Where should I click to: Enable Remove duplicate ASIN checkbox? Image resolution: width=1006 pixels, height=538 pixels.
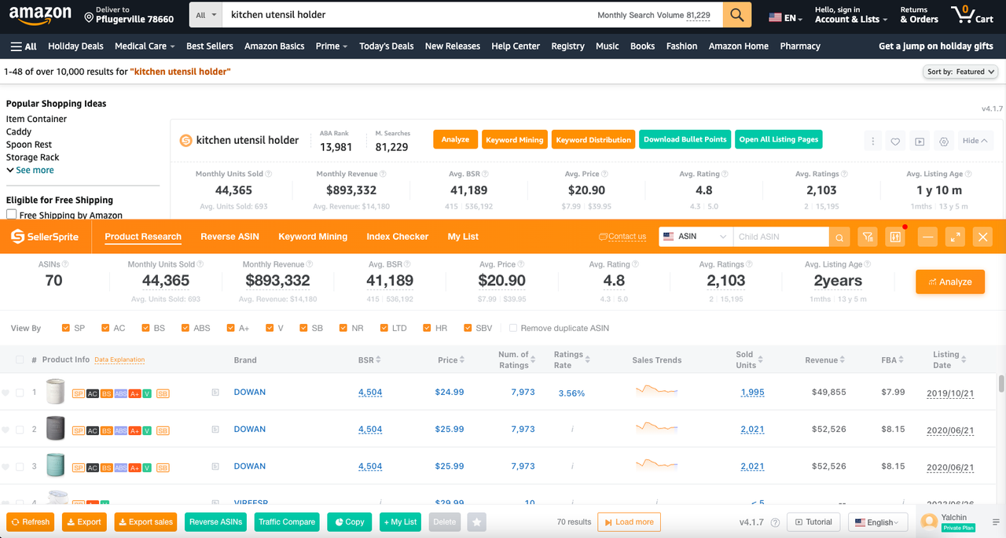coord(513,328)
